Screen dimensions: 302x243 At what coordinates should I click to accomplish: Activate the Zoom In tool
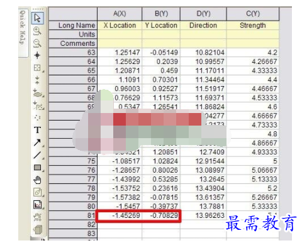tap(37, 31)
